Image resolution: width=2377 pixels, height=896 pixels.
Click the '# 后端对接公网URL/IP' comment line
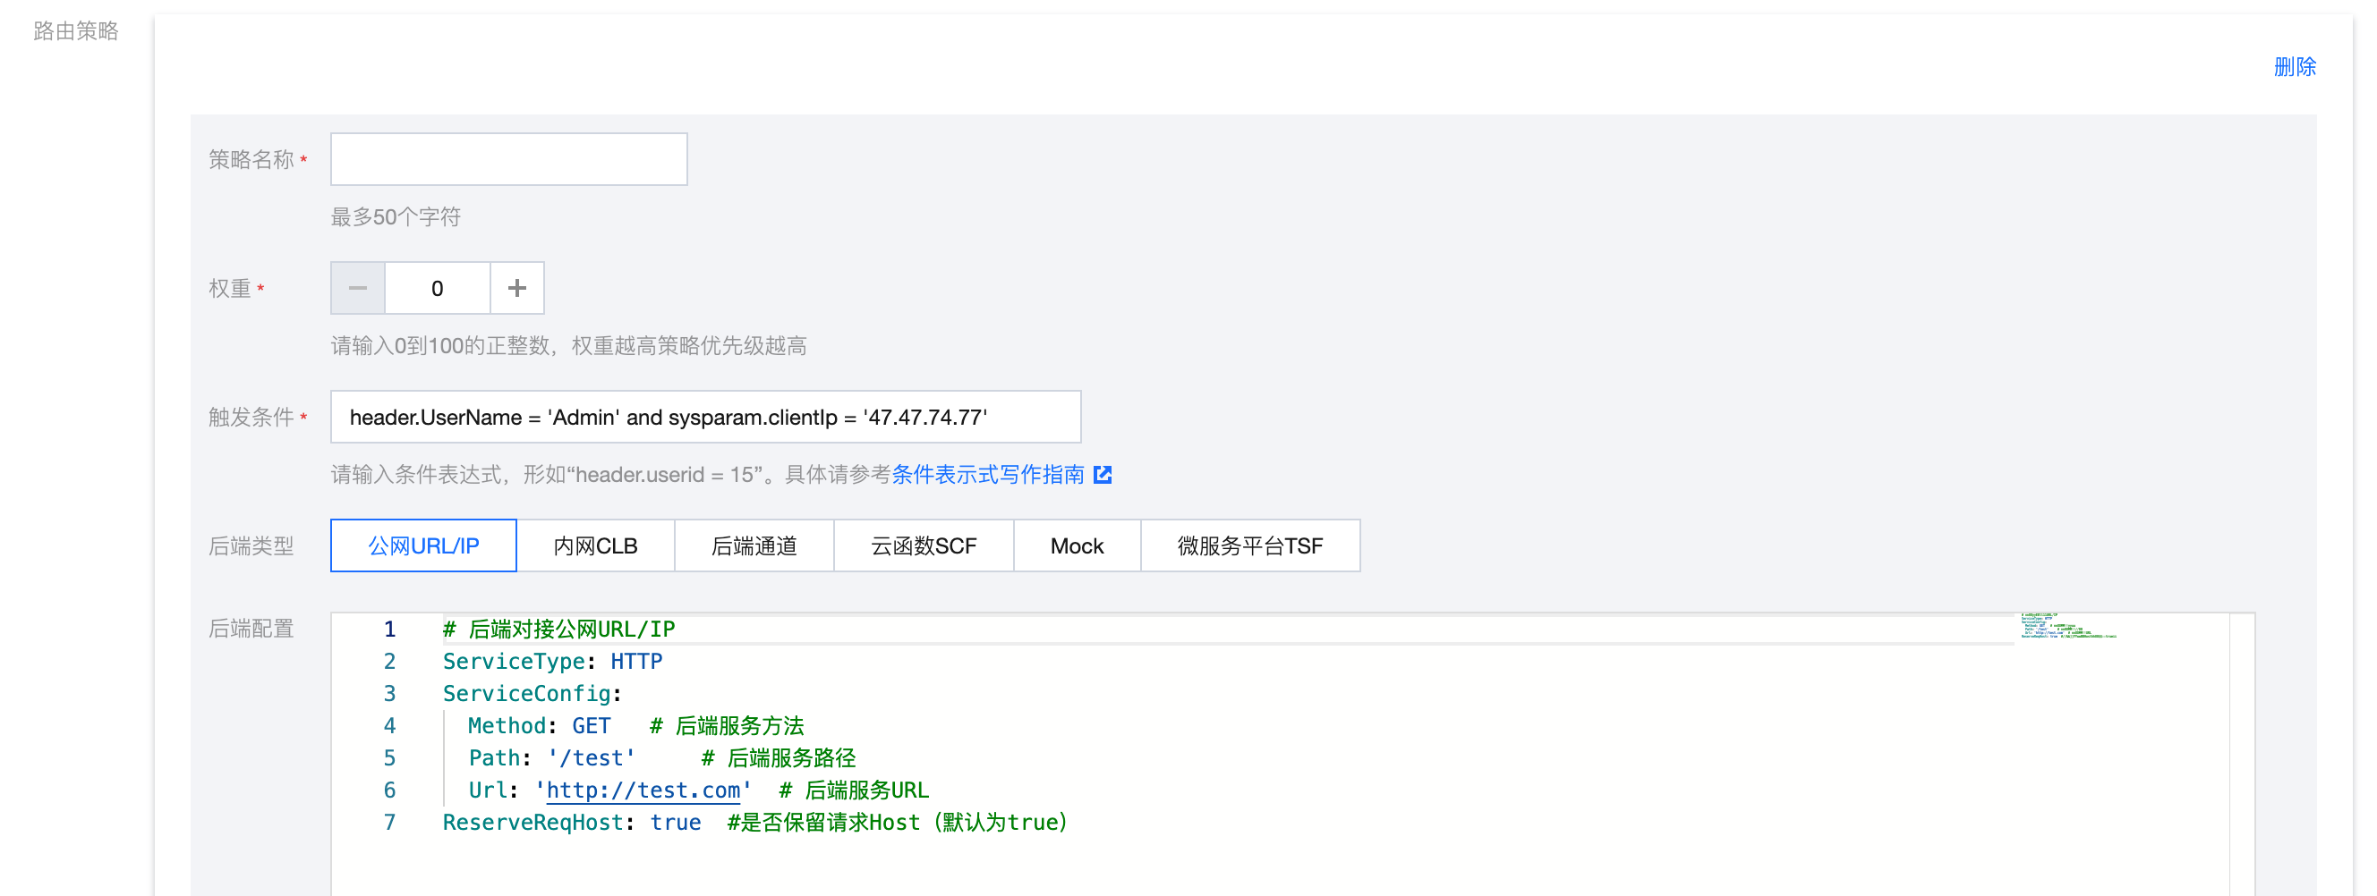tap(559, 629)
